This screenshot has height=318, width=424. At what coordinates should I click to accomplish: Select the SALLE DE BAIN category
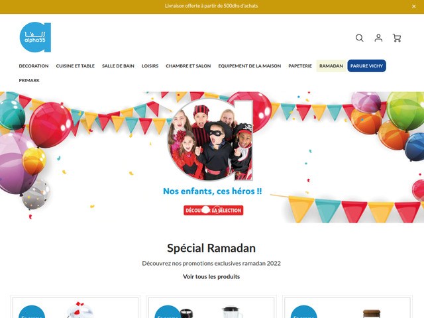tap(118, 66)
